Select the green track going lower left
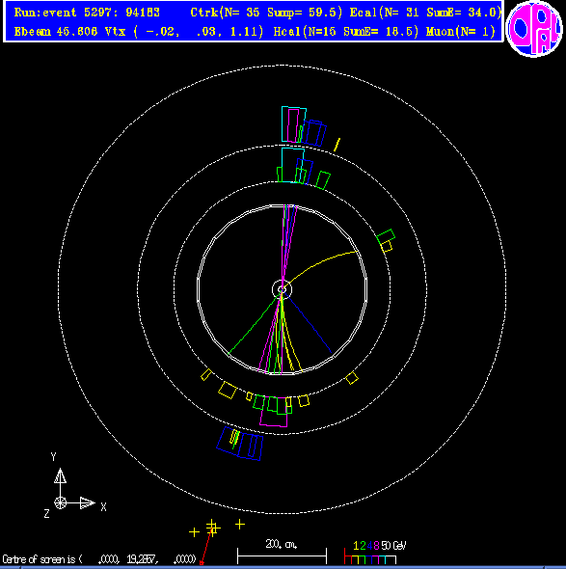566x569 pixels. tap(254, 323)
